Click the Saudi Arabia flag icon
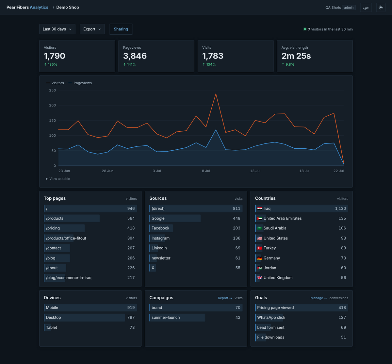Viewport: 392px width, 364px height. pyautogui.click(x=260, y=228)
